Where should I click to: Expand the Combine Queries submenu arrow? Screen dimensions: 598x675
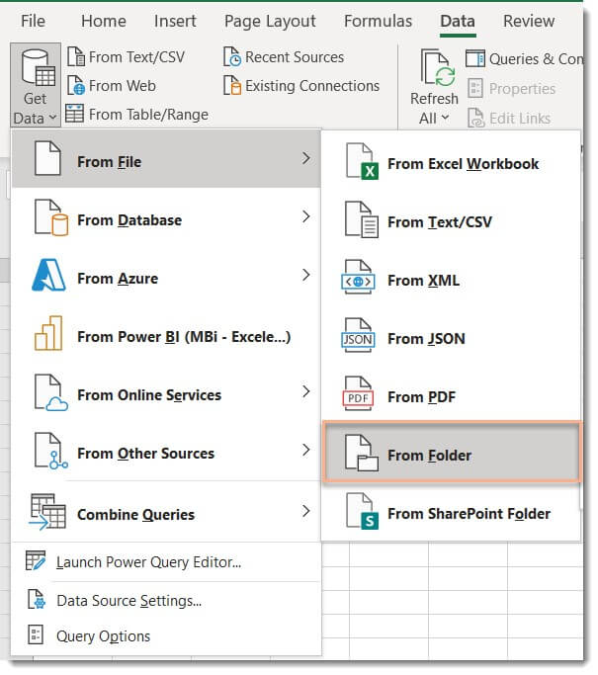[306, 512]
